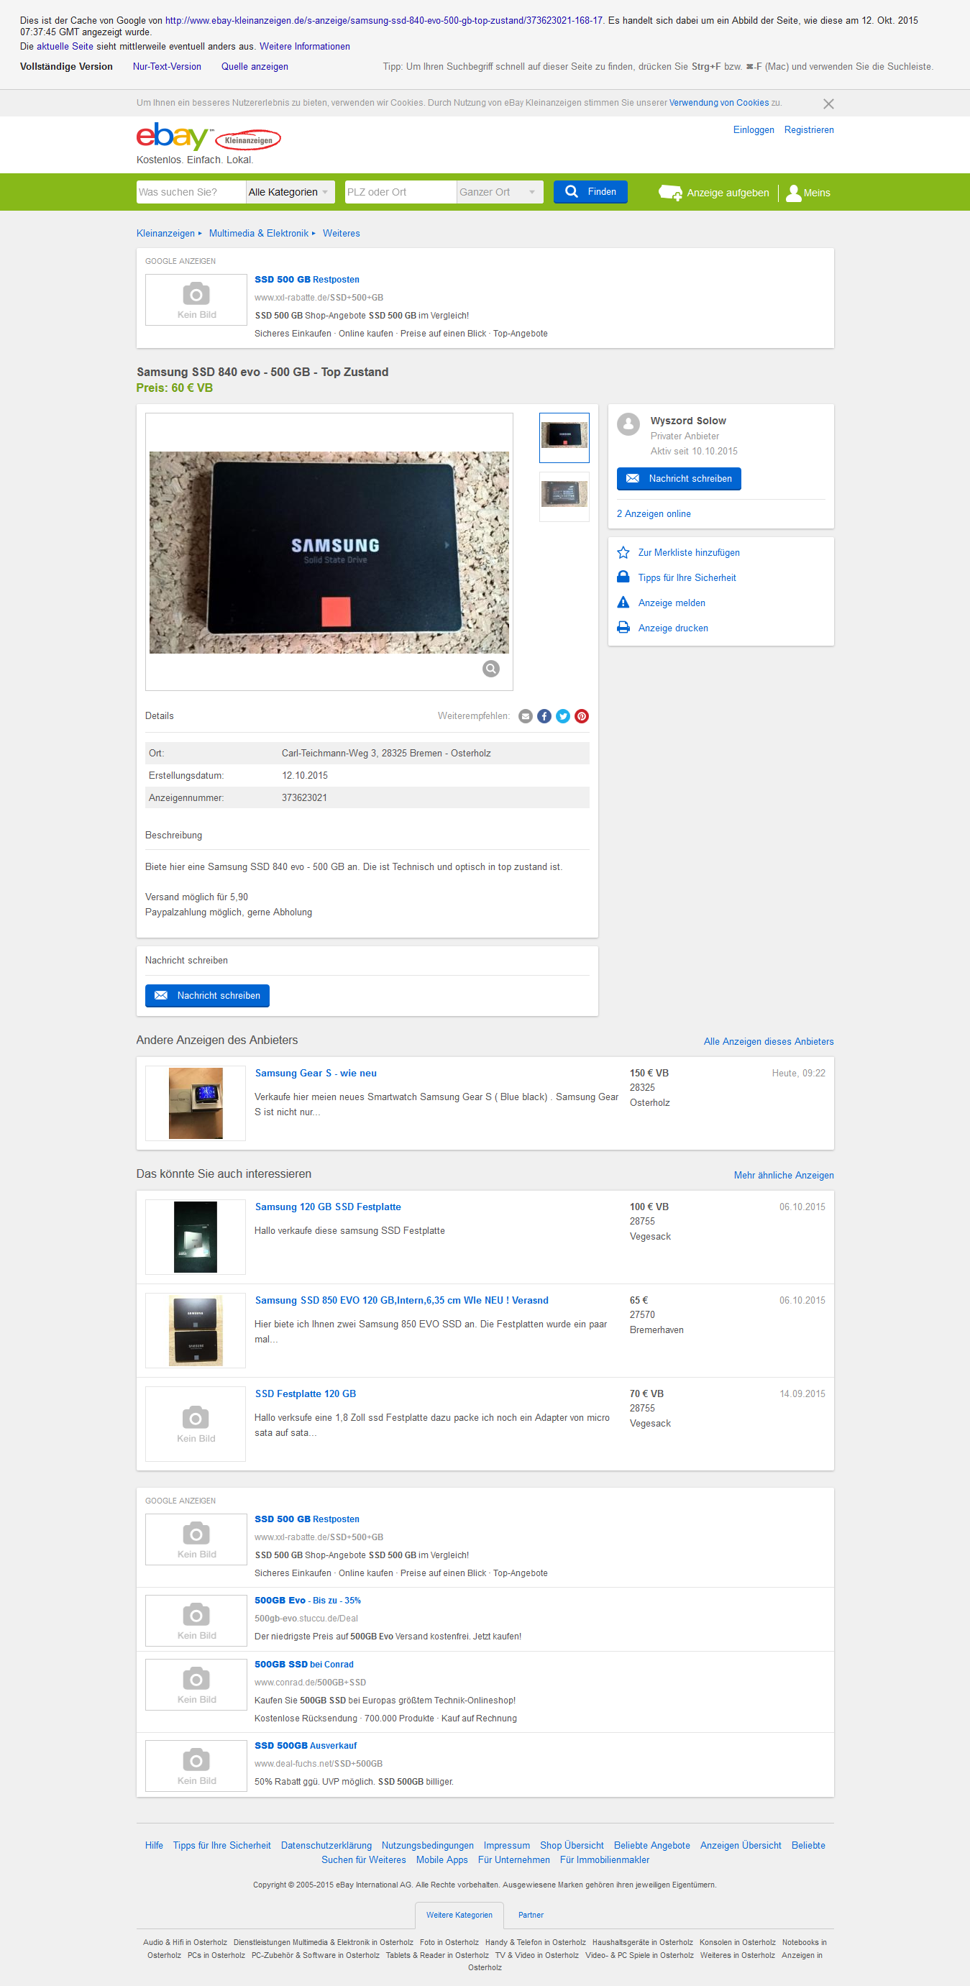The width and height of the screenshot is (970, 1986).
Task: Click Kein Bild placeholder of 500GB Evo ad
Action: click(x=196, y=1621)
